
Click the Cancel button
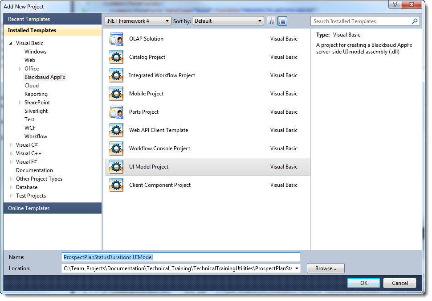(x=399, y=283)
